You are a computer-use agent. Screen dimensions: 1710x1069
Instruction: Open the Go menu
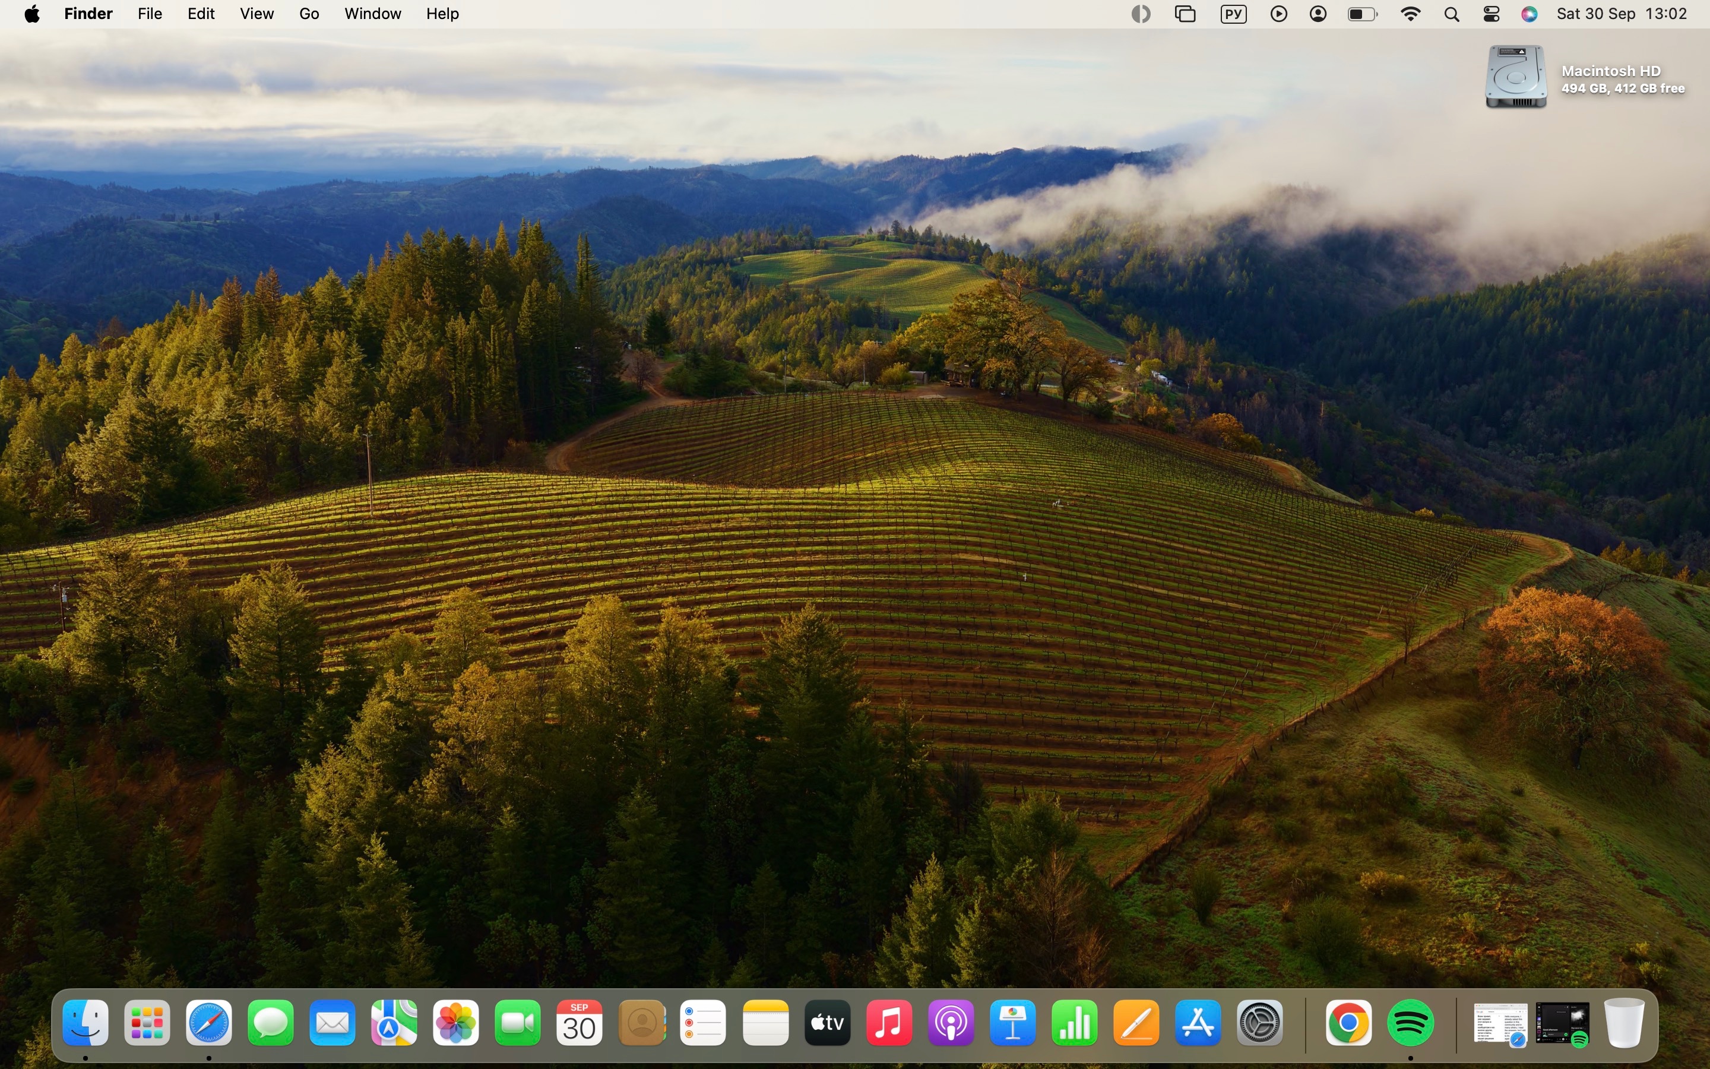click(x=309, y=14)
